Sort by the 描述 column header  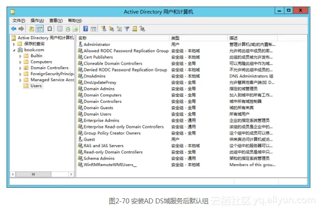(253, 38)
